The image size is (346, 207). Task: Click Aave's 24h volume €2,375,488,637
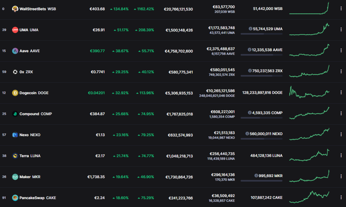tap(221, 49)
